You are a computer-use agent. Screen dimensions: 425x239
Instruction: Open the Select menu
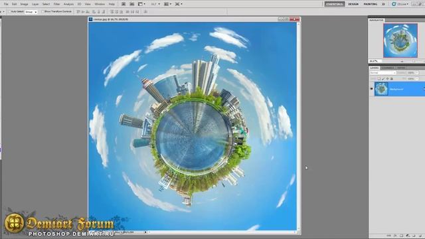point(46,4)
